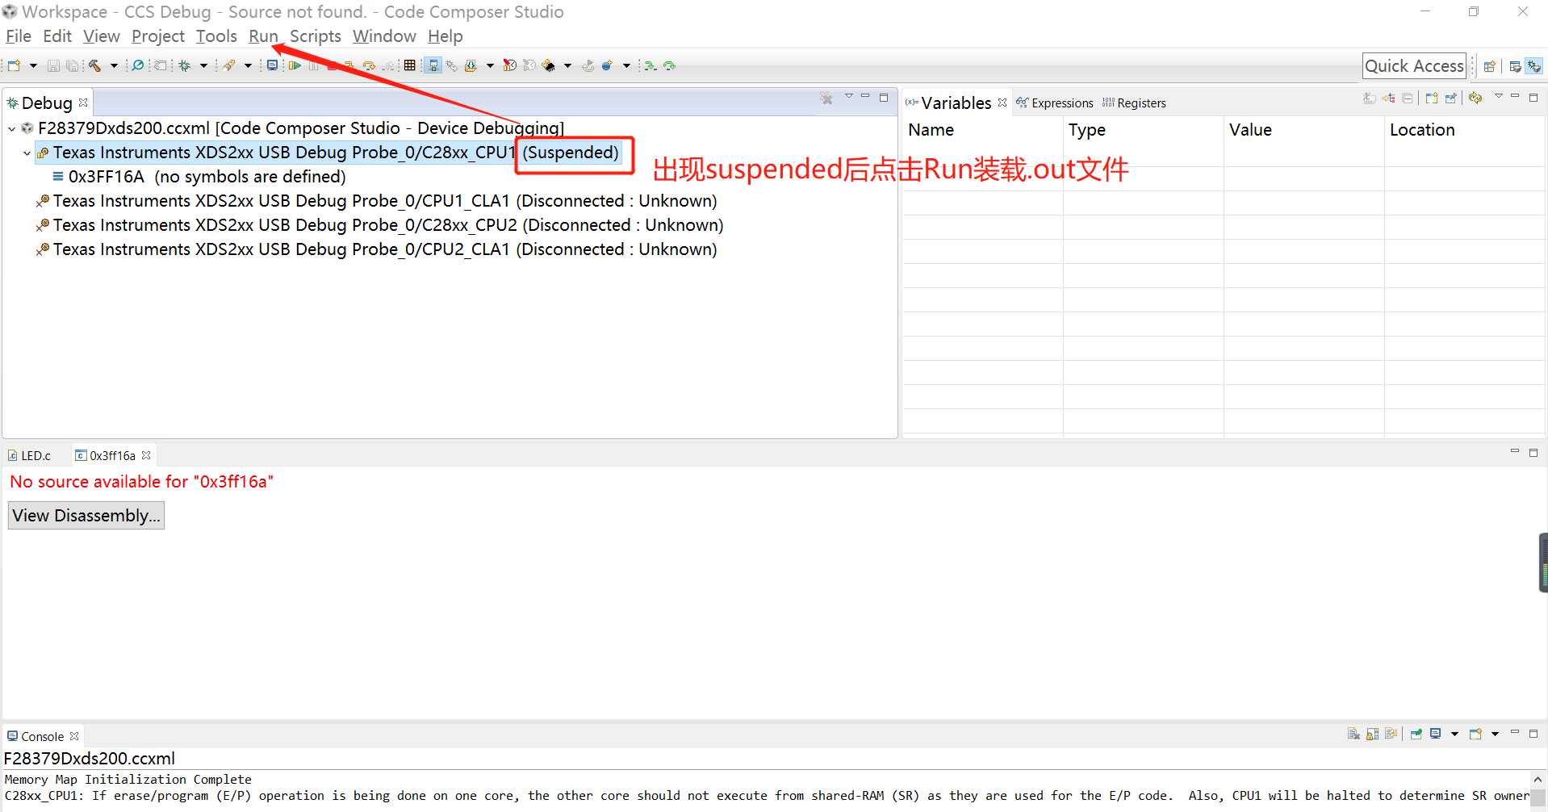Build the project using the hammer icon

click(x=94, y=65)
